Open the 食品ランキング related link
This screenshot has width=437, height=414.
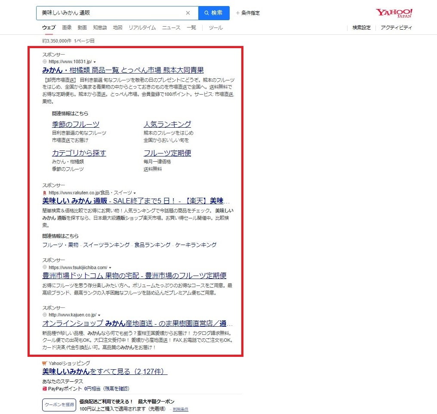point(152,245)
